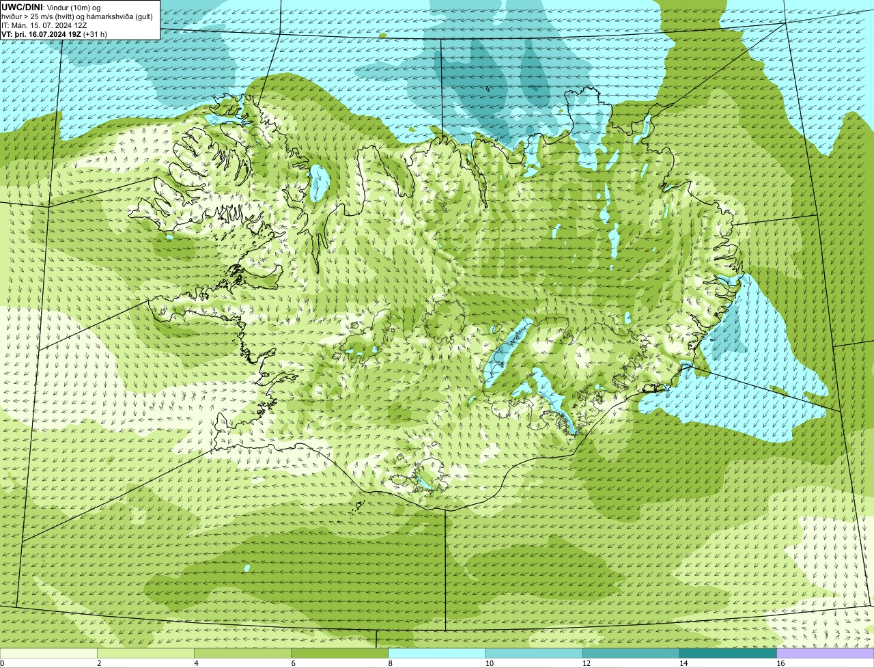Click the 'hviður > 25 m/s (hvítt)' description line
874x668 pixels.
pyautogui.click(x=77, y=16)
